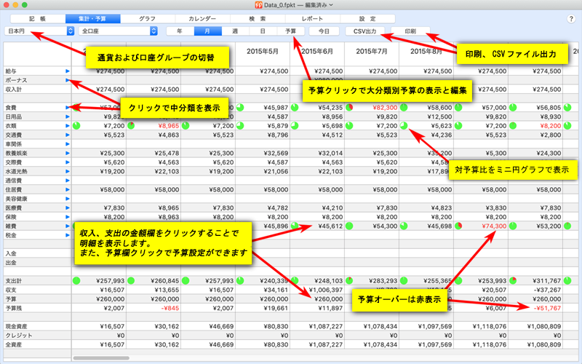Expand the 水道光熱 row subcategories

[x=68, y=171]
